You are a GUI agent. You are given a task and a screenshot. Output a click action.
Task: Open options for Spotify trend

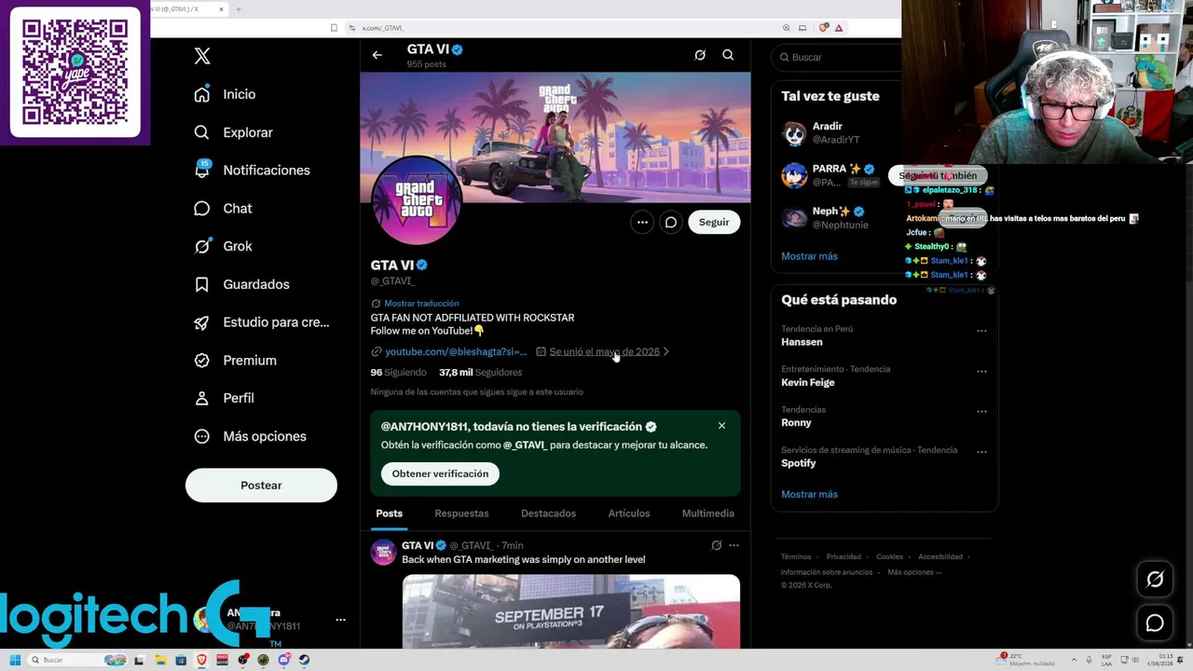tap(981, 452)
